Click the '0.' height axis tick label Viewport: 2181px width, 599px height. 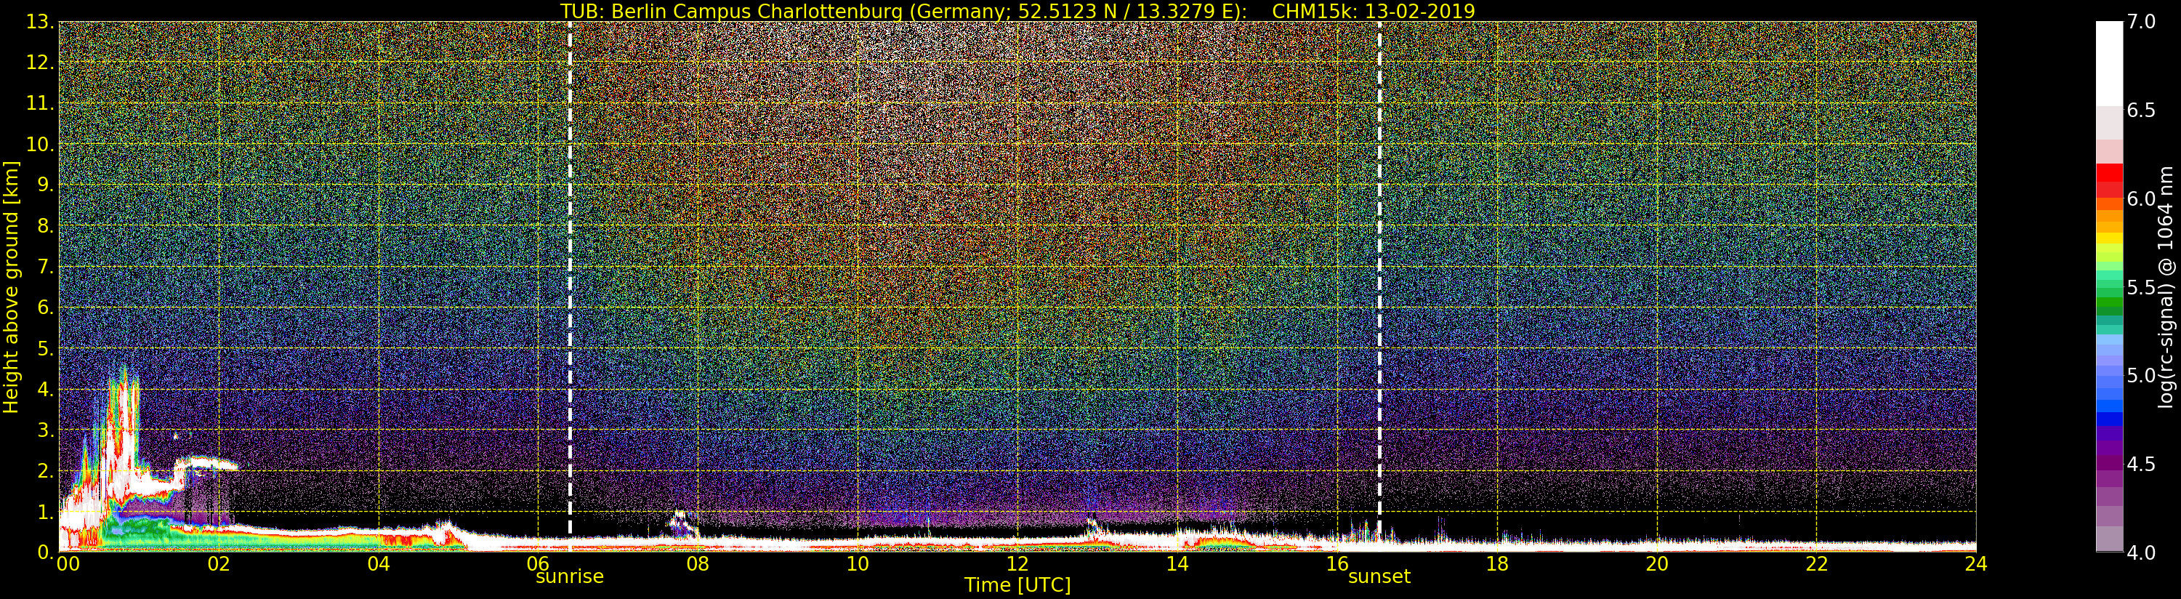46,552
